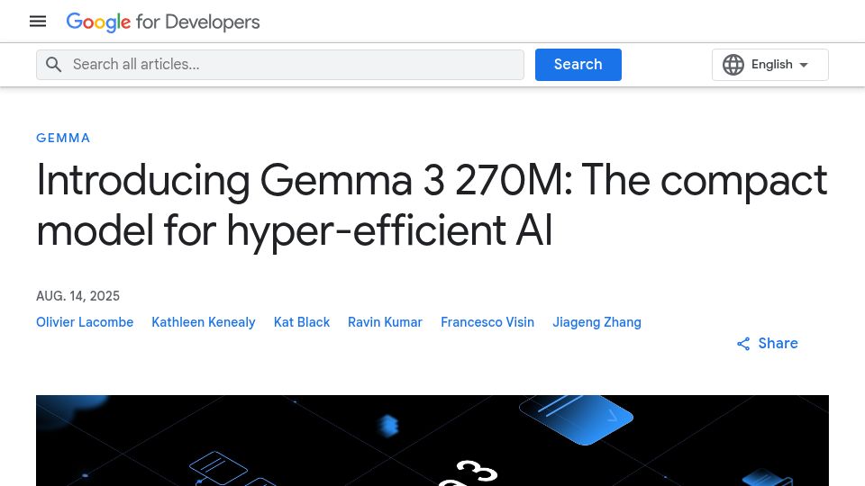Image resolution: width=865 pixels, height=486 pixels.
Task: Open author Jiageng Zhang's page
Action: point(596,322)
